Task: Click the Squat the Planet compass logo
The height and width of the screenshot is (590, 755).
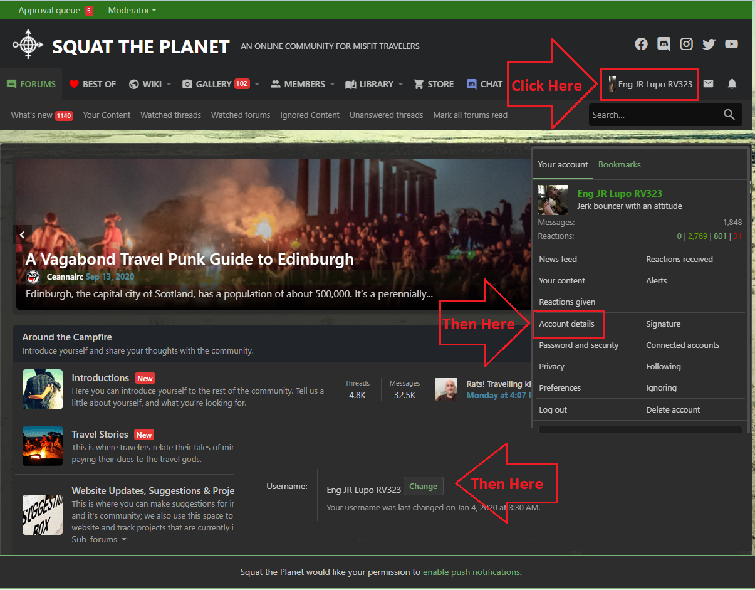Action: point(28,45)
